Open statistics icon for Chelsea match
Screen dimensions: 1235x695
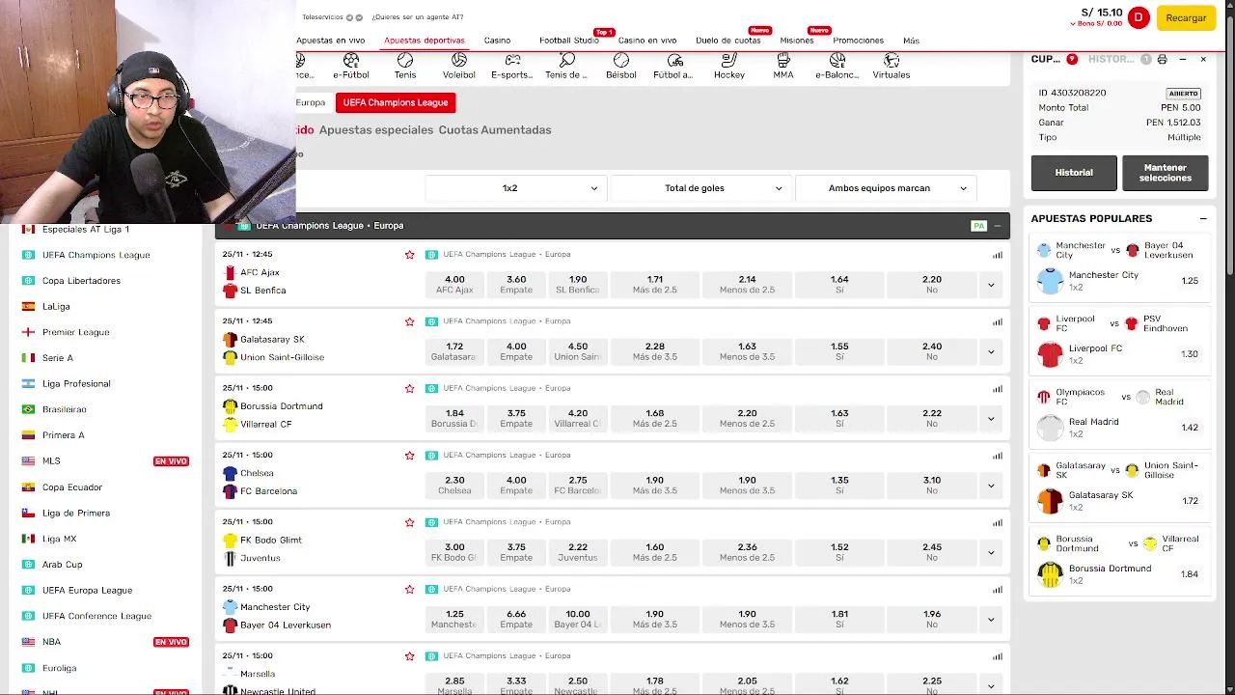point(998,456)
